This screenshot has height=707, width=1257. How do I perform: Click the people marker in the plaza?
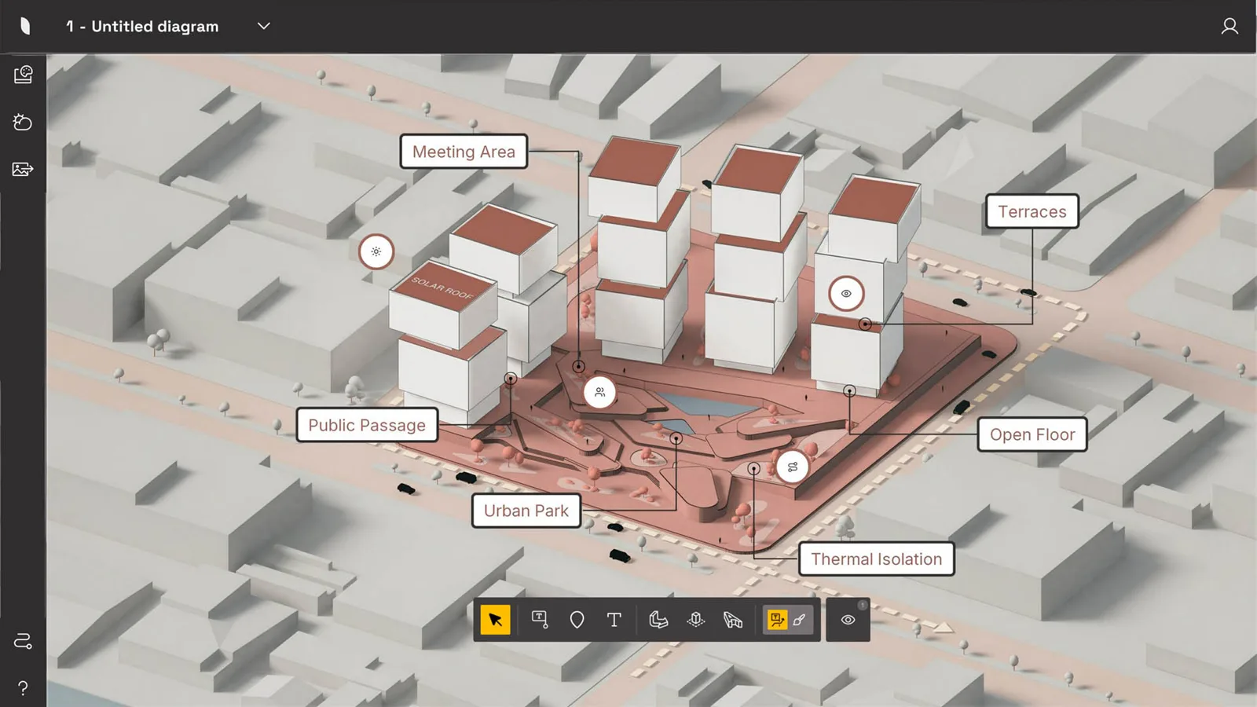[x=599, y=392]
